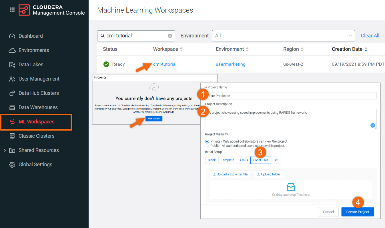The height and width of the screenshot is (228, 385).
Task: Sort by Region column arrows
Action: click(302, 49)
